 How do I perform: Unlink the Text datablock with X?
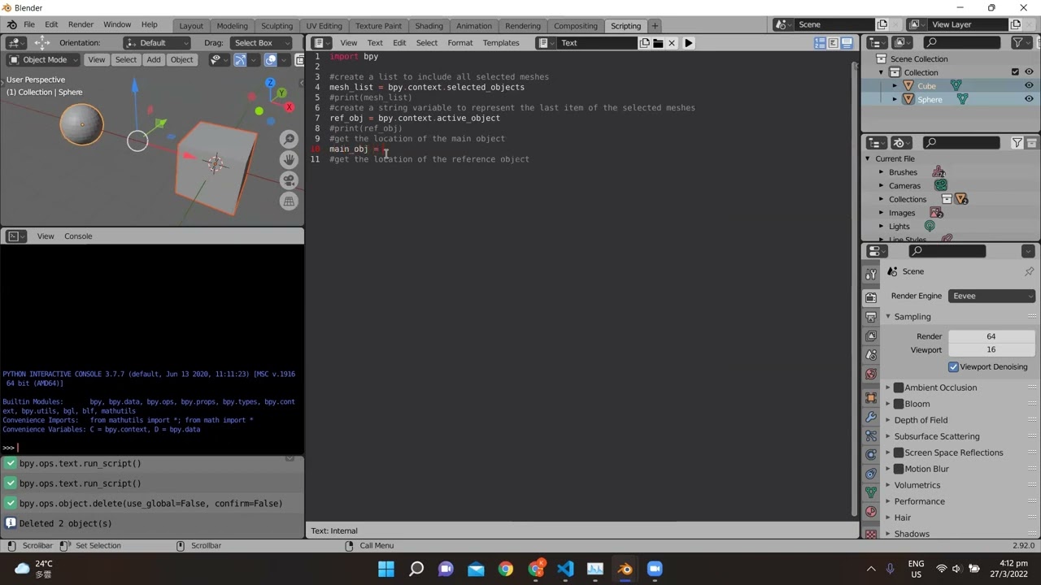tap(672, 43)
